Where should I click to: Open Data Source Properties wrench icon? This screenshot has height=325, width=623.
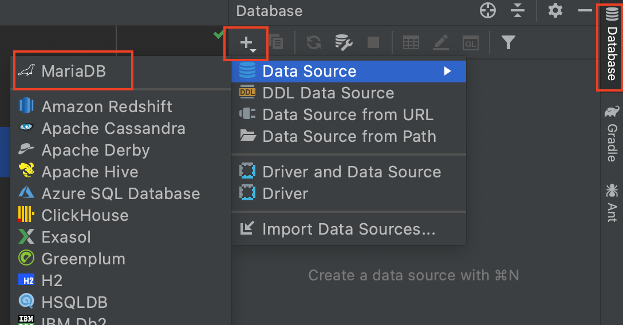coord(344,42)
